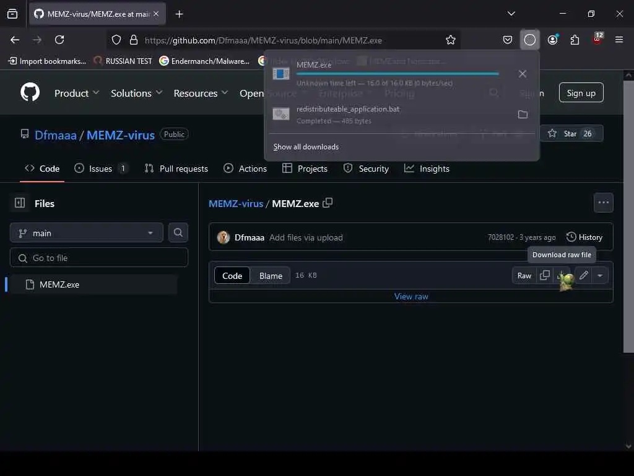The height and width of the screenshot is (476, 634).
Task: Open the Firefox account icon
Action: point(552,40)
